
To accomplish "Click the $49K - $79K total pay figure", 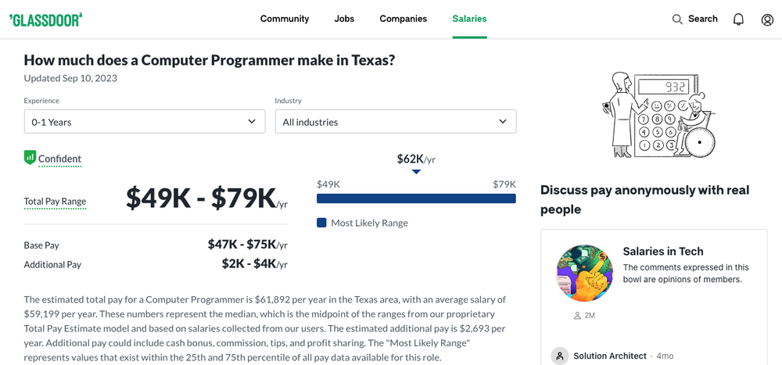I will (206, 198).
